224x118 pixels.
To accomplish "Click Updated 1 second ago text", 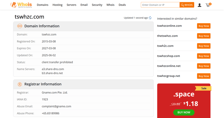I will (136, 18).
